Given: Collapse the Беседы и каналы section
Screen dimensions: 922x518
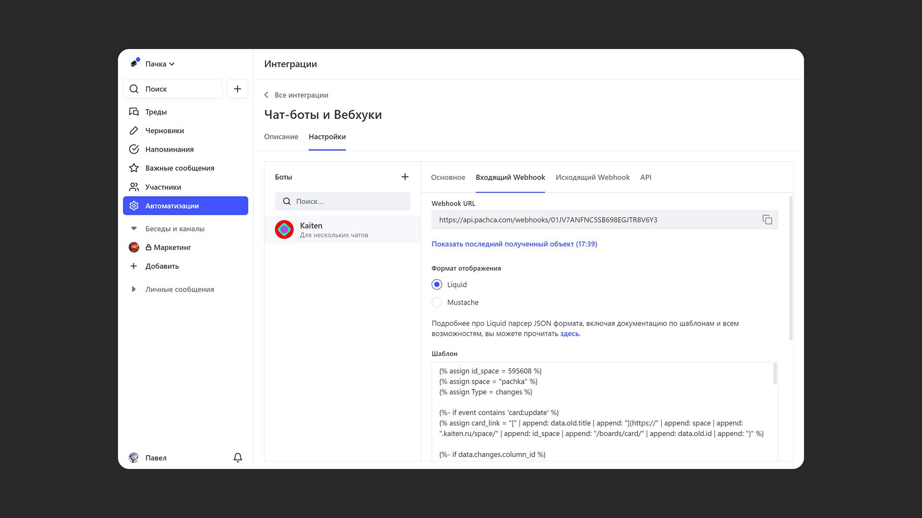Looking at the screenshot, I should tap(134, 229).
